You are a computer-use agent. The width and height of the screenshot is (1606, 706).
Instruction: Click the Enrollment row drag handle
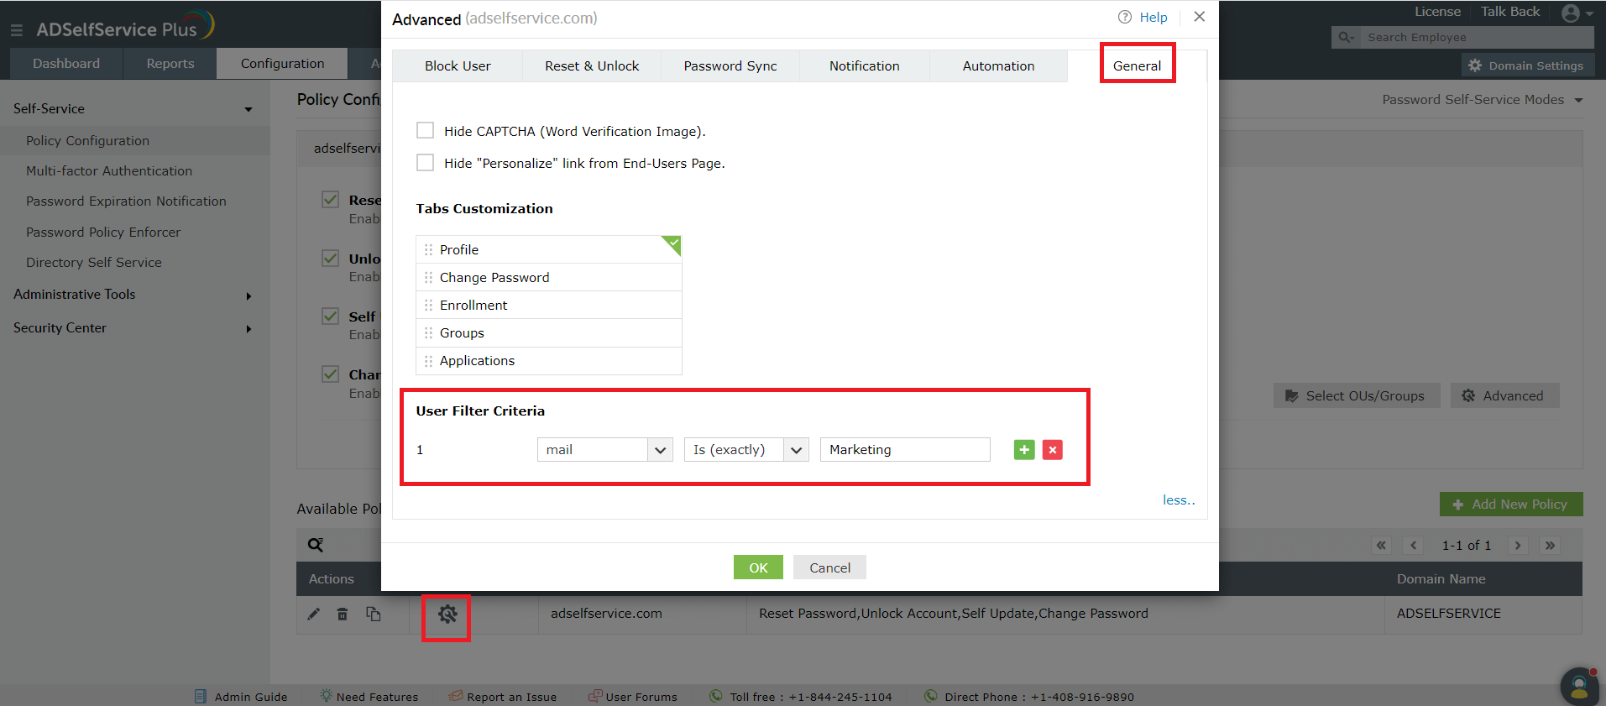point(428,305)
